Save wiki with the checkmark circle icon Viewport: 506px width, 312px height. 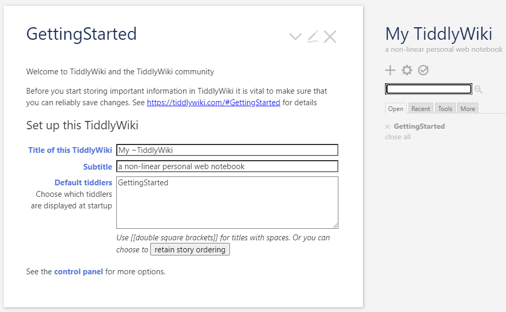click(423, 70)
